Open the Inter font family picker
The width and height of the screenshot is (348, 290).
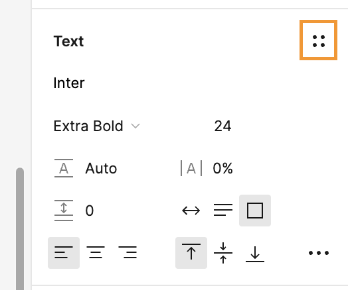tap(69, 83)
